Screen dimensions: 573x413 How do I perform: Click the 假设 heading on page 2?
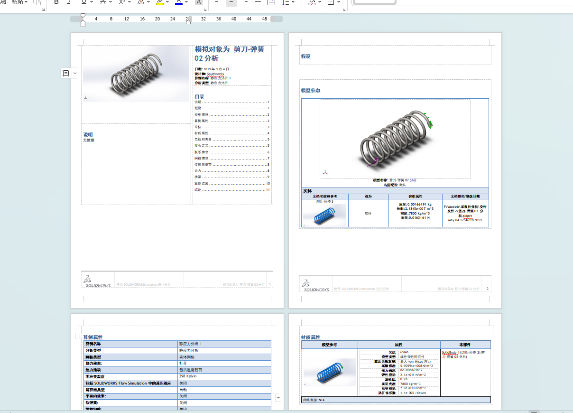point(305,56)
